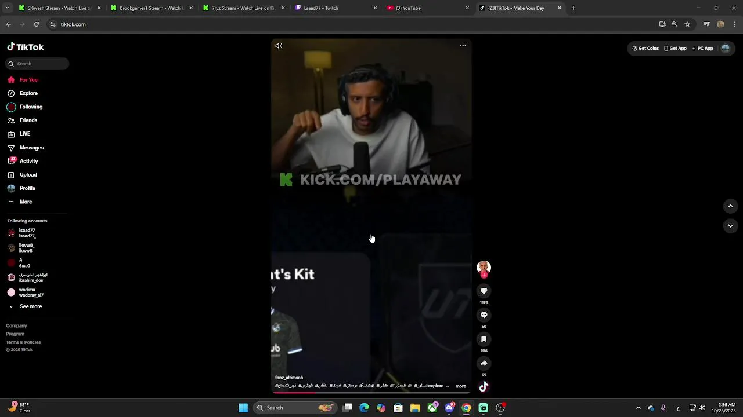
Task: Open the creator avatar beside video
Action: [x=484, y=267]
